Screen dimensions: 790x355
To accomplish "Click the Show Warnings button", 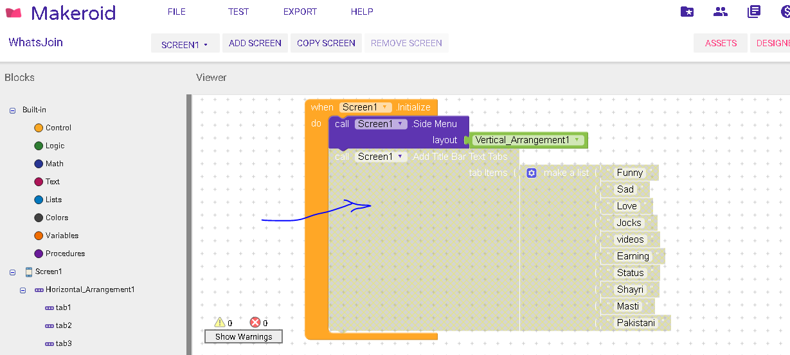I will pyautogui.click(x=243, y=336).
